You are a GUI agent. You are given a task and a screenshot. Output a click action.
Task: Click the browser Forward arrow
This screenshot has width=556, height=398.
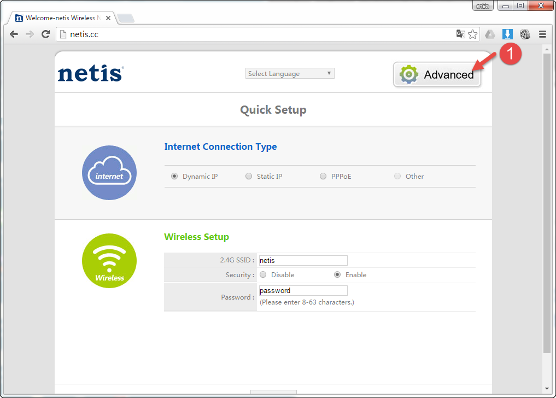coord(30,34)
